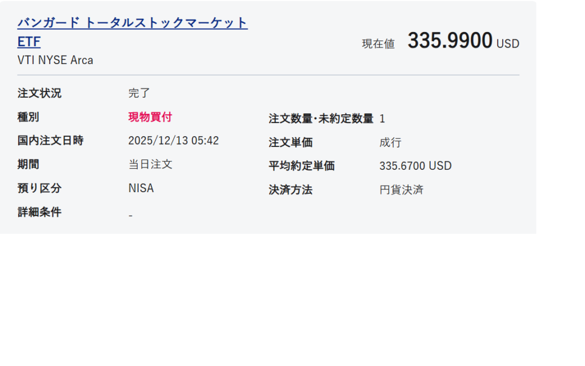Click the 円貨決済 settlement method value
The width and height of the screenshot is (585, 366).
pos(401,190)
